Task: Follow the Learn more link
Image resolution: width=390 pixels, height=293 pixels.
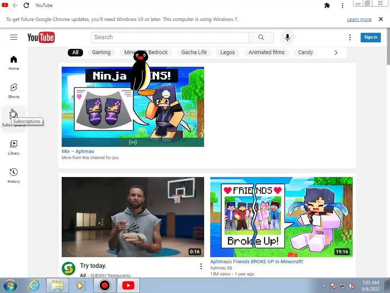Action: (359, 19)
